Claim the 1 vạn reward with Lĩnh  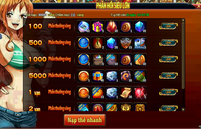pos(168,92)
